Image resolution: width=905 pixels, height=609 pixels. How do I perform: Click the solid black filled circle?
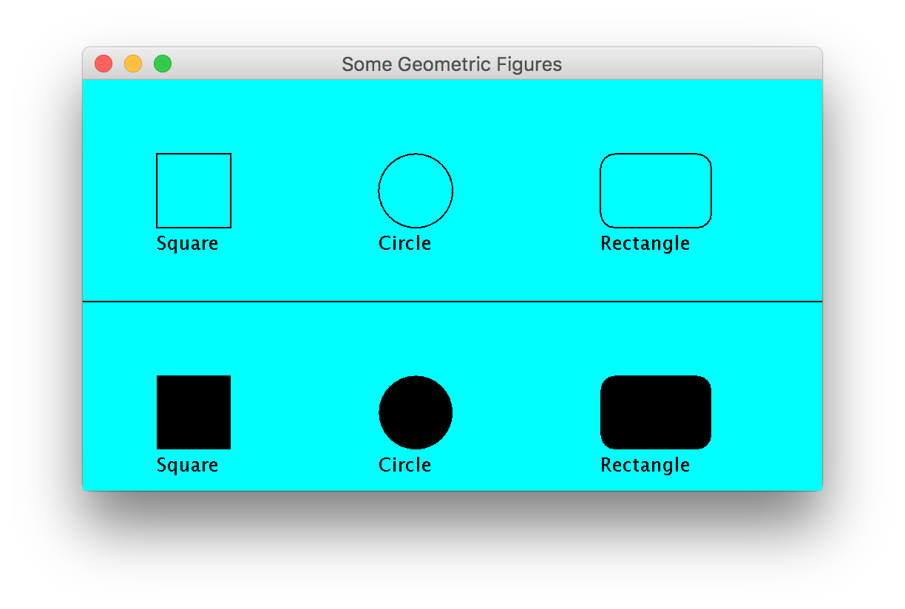pos(416,412)
